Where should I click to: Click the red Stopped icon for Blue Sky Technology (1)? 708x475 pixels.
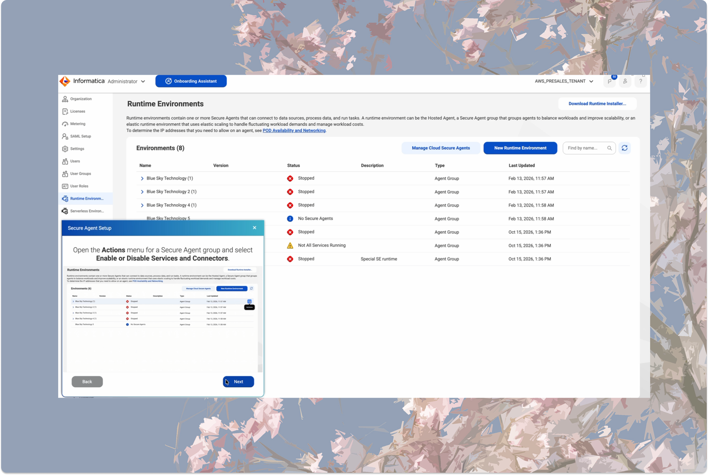(x=290, y=178)
